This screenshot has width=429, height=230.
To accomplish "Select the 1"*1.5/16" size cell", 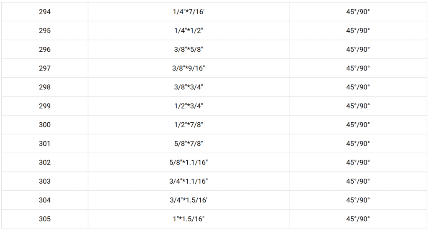I will pyautogui.click(x=189, y=219).
